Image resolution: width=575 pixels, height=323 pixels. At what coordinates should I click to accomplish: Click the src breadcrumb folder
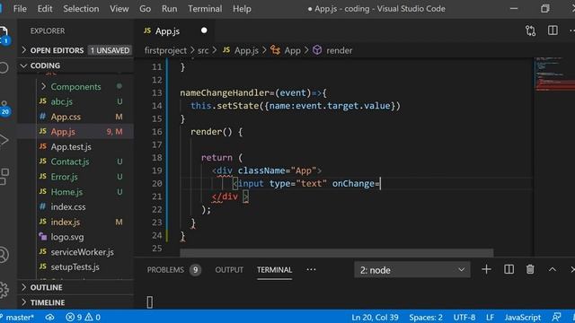click(203, 50)
